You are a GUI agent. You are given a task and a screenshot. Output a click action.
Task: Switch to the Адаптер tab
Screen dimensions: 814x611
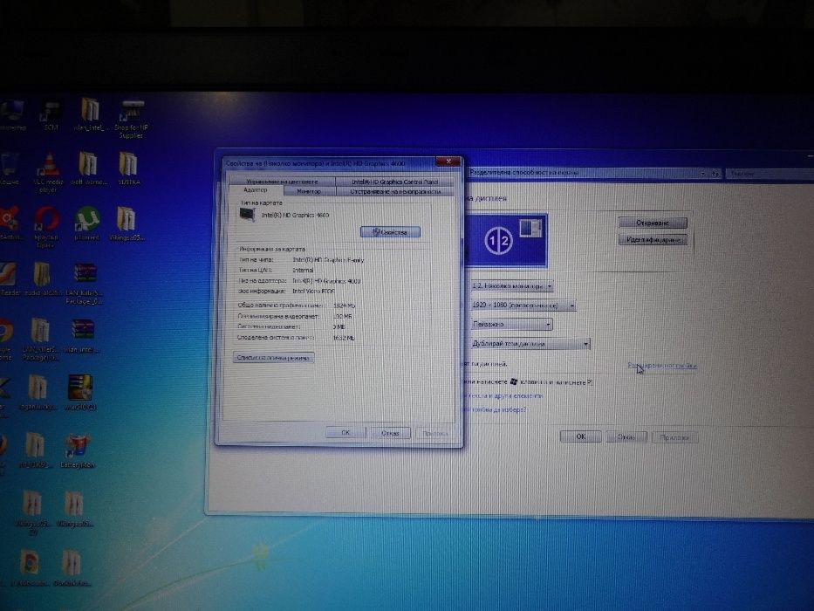(x=256, y=190)
